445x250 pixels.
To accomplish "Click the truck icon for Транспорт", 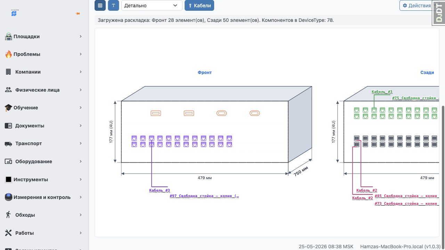I will [x=8, y=143].
